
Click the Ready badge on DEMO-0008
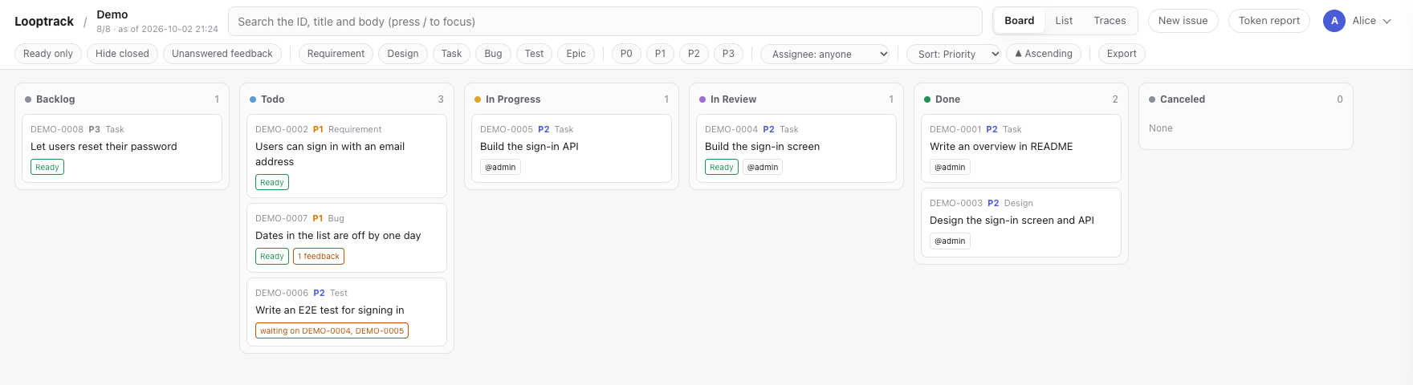(47, 167)
